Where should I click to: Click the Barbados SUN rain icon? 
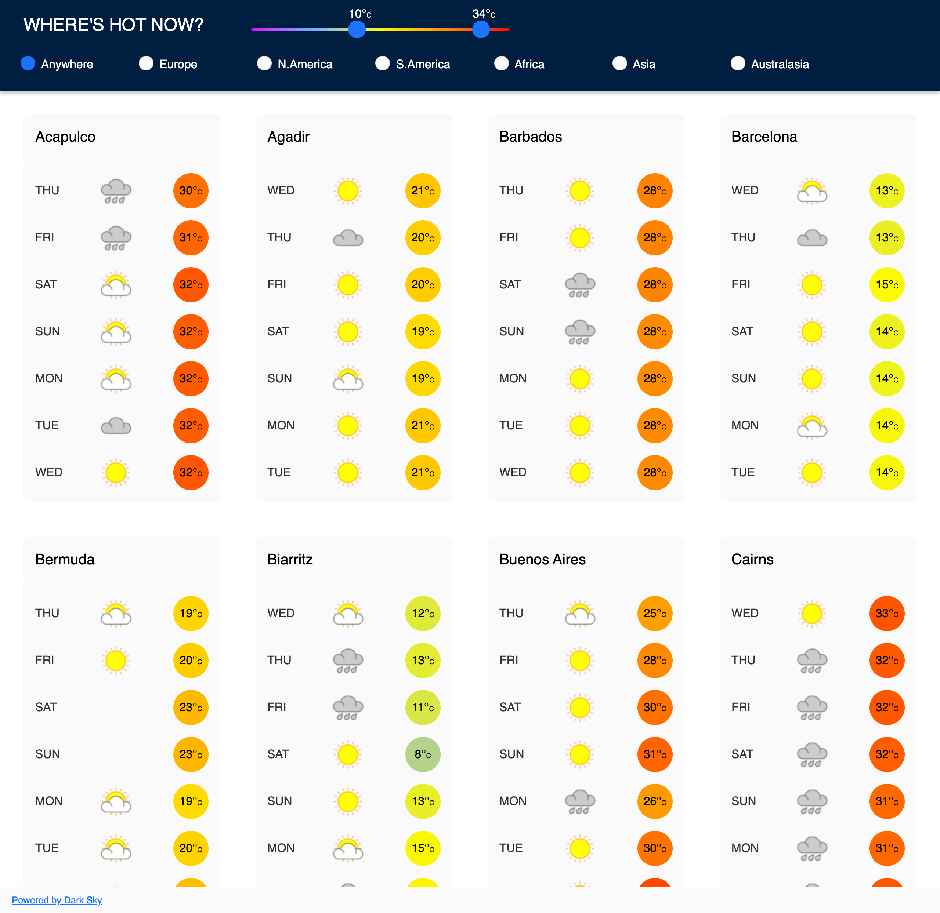point(580,332)
